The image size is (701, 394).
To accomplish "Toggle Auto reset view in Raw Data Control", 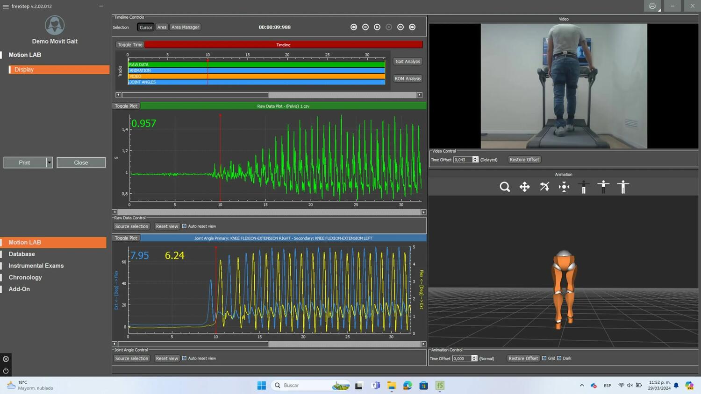I will click(x=184, y=226).
